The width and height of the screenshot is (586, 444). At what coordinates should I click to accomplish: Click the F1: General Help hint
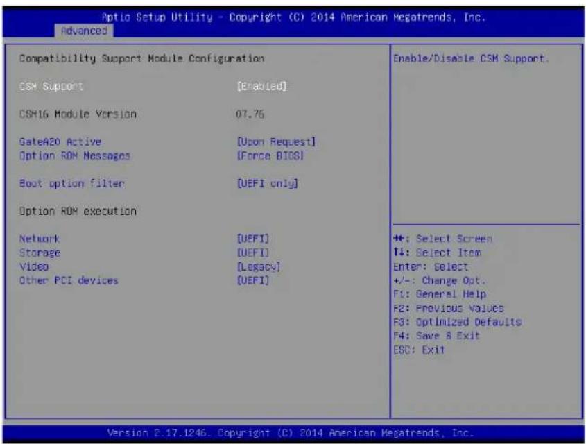440,294
